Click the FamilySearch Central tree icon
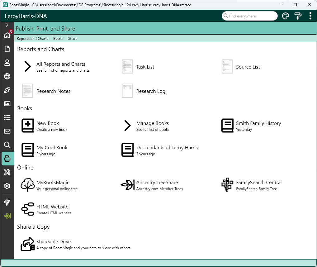The width and height of the screenshot is (317, 267). click(227, 185)
